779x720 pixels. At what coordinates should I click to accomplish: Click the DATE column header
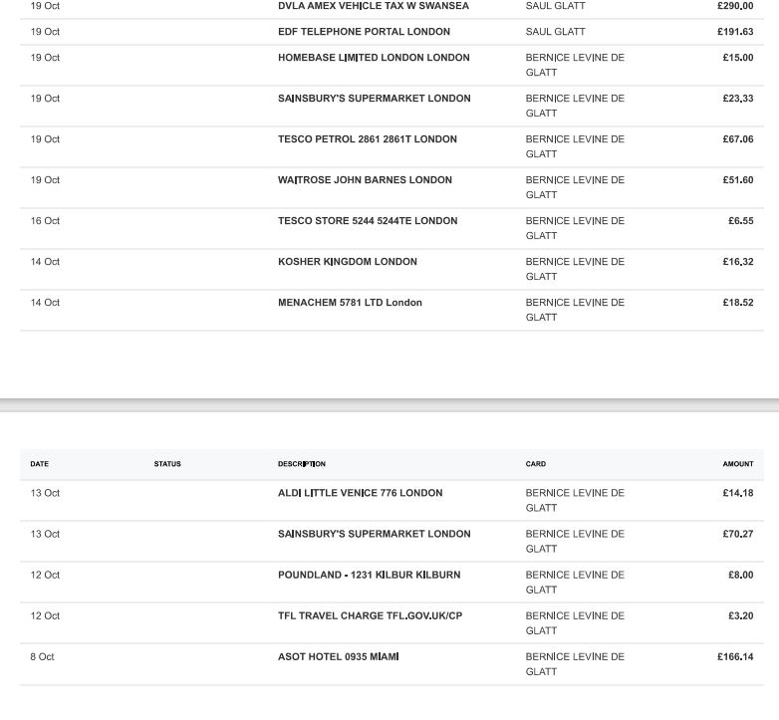(x=39, y=464)
